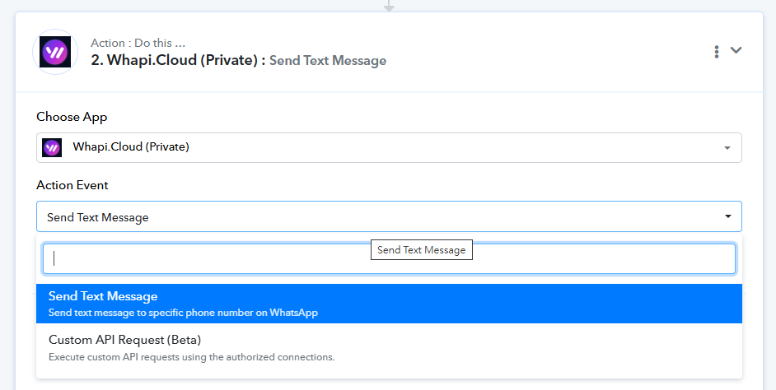
Task: Click the small Whapi icon in Choose App
Action: pos(52,147)
